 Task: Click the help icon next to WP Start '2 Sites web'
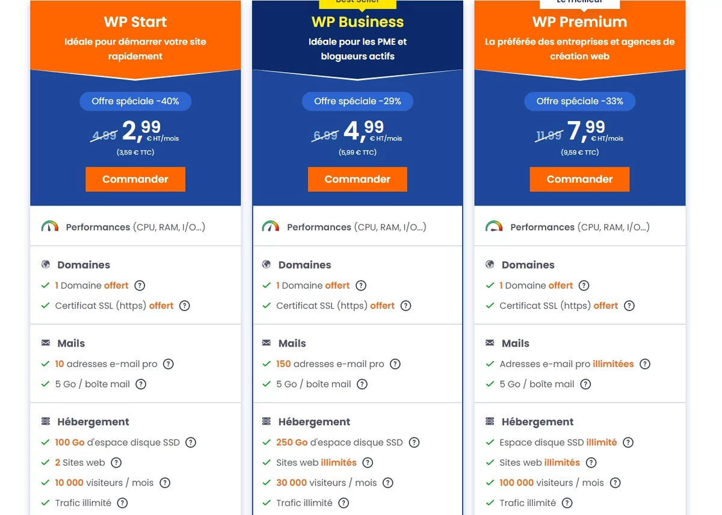point(116,463)
